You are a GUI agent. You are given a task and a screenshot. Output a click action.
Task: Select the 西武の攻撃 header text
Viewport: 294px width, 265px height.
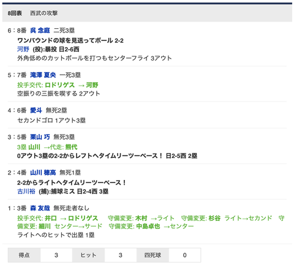[43, 13]
